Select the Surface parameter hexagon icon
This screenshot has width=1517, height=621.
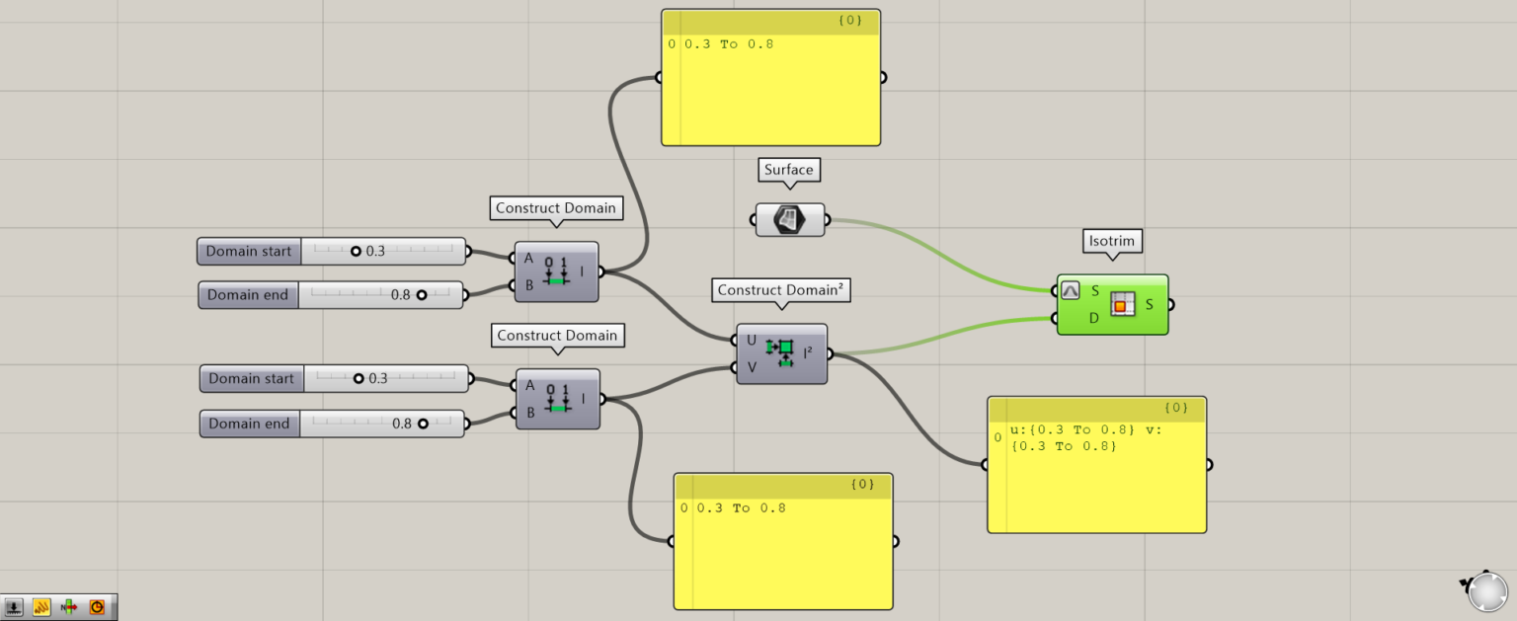(x=788, y=219)
